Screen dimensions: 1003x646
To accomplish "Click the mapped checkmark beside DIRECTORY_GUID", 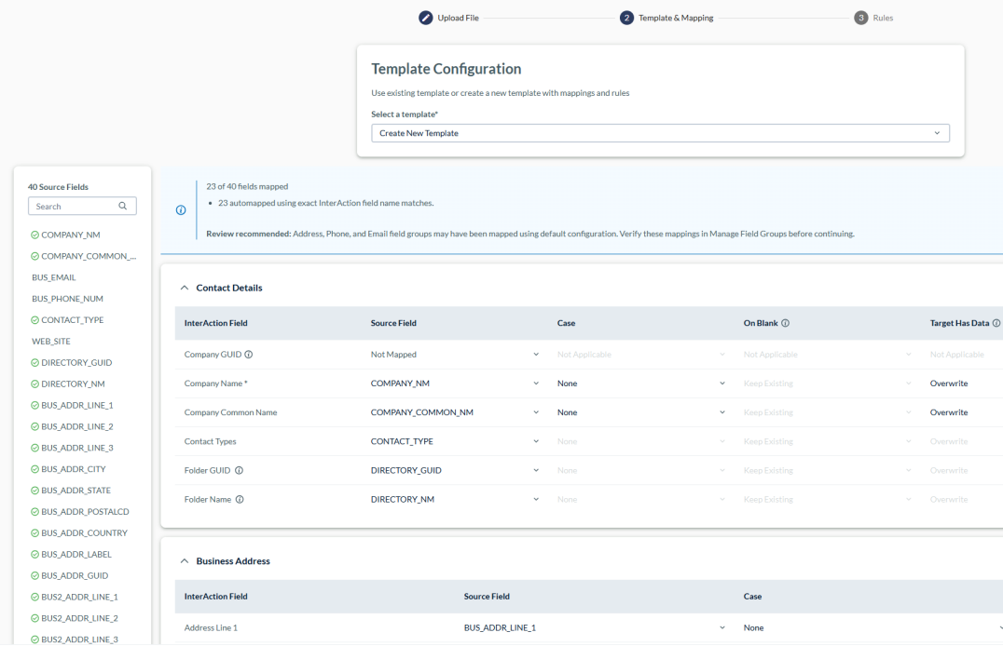I will tap(34, 363).
